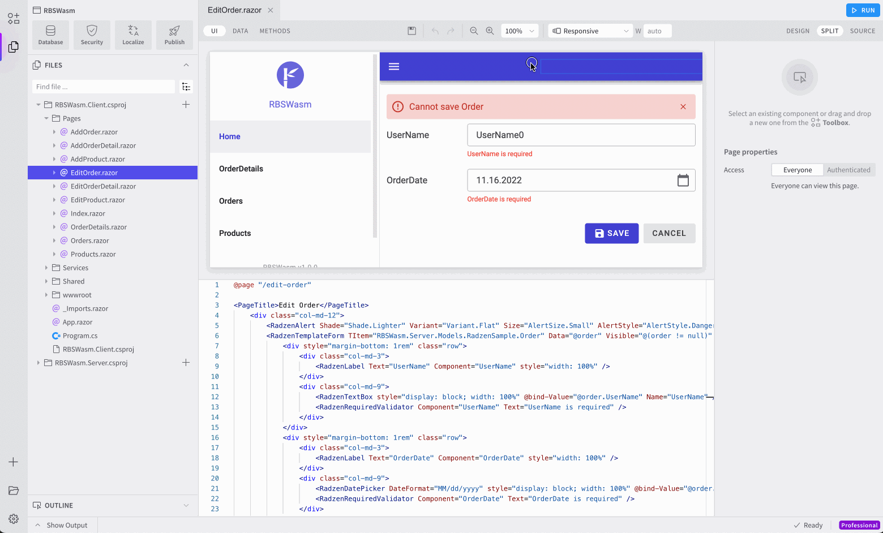Set page access to Everyone
The image size is (883, 533).
(x=797, y=170)
